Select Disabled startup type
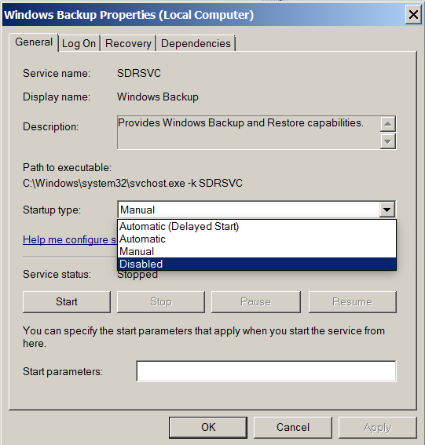 coord(257,264)
